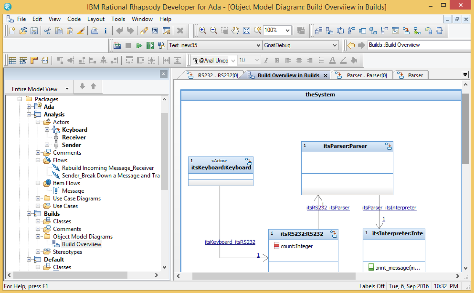Toggle bulleted list formatting
The image size is (474, 293).
pyautogui.click(x=321, y=60)
